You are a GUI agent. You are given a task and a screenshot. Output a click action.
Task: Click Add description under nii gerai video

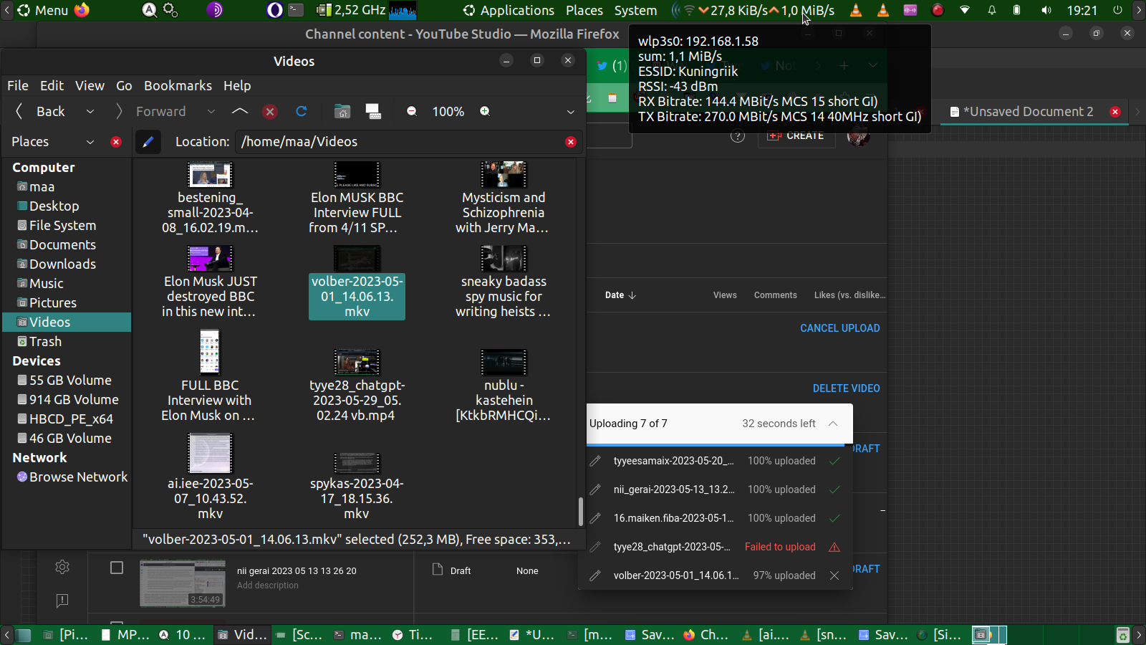[x=268, y=586]
